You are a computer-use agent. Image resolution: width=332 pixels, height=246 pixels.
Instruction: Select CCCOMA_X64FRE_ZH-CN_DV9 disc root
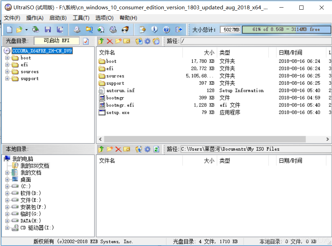click(42, 51)
